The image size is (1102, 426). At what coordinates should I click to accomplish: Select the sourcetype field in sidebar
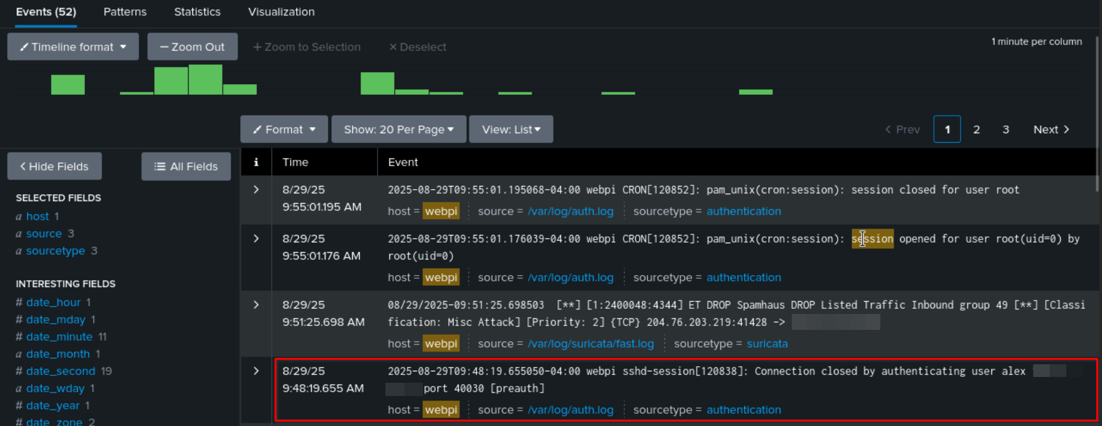pyautogui.click(x=55, y=251)
